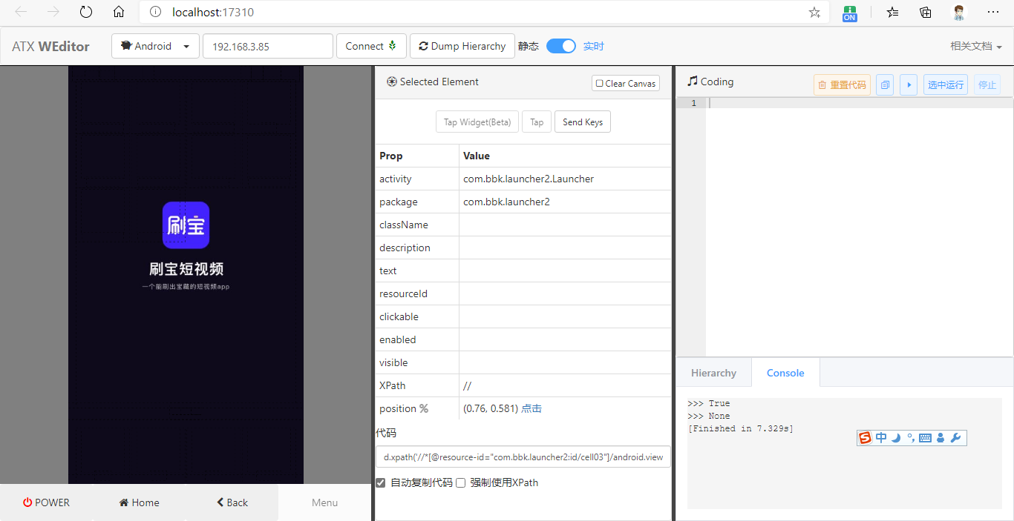Reload the page with the browser refresh icon

(x=86, y=12)
